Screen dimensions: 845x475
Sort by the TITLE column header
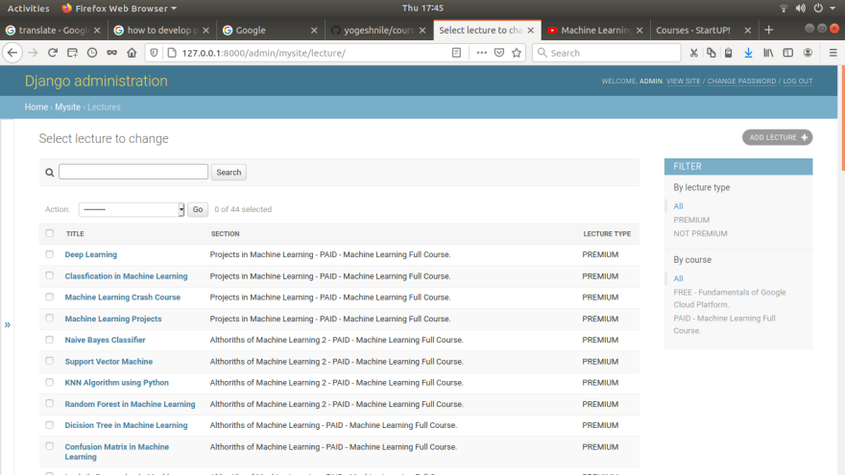point(75,234)
